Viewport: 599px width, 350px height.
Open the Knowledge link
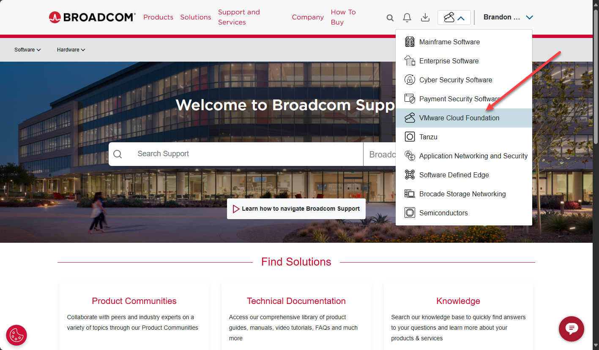[x=458, y=301]
